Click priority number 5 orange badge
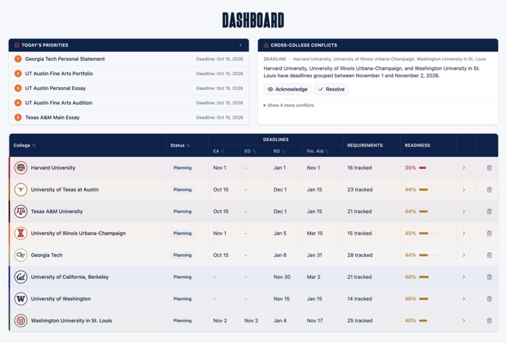Image resolution: width=507 pixels, height=343 pixels. pos(18,117)
